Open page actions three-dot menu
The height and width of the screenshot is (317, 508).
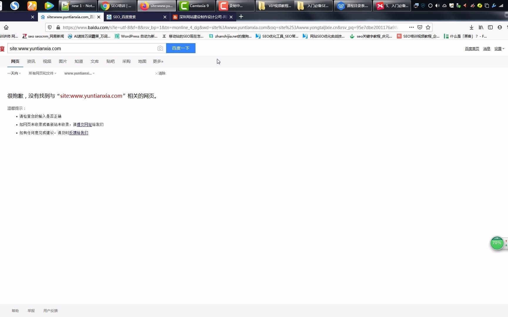click(x=412, y=27)
